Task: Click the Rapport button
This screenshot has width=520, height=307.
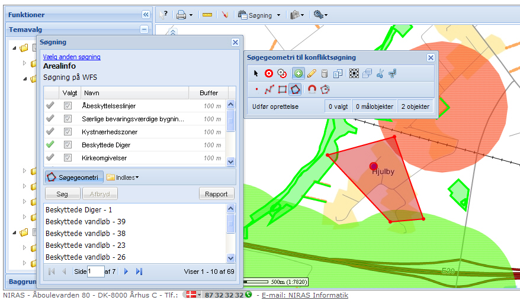Action: (x=216, y=194)
